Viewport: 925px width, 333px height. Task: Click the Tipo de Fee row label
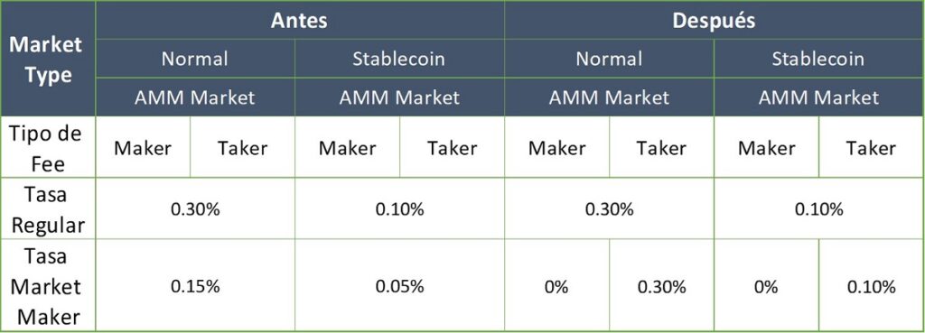[48, 147]
